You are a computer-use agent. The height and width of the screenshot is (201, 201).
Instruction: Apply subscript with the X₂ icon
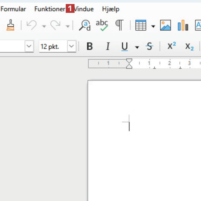[x=189, y=47]
